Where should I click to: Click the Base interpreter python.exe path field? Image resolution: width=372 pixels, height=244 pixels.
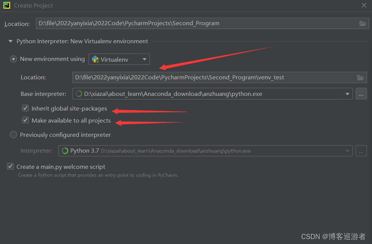click(212, 94)
